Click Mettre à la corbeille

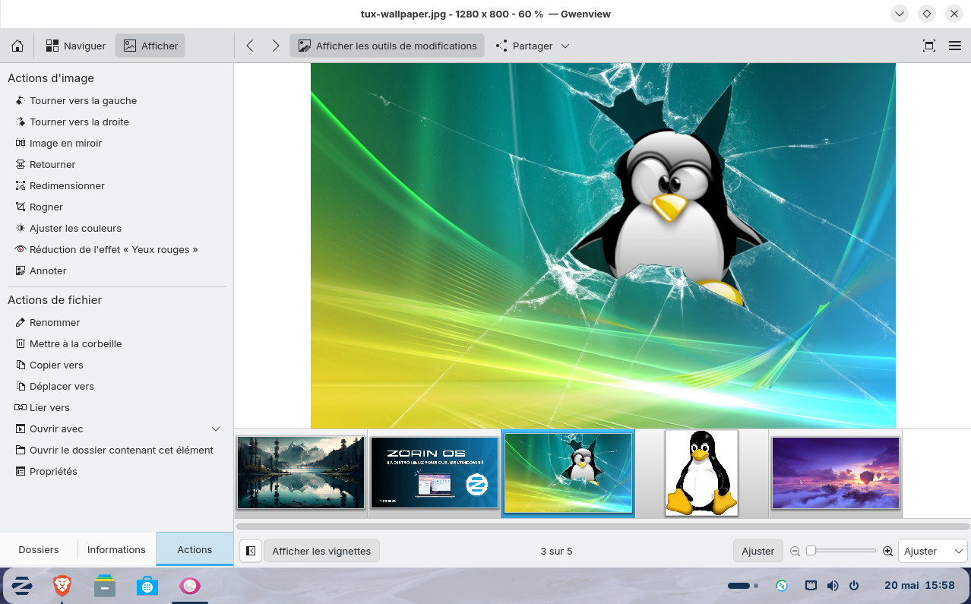click(68, 343)
